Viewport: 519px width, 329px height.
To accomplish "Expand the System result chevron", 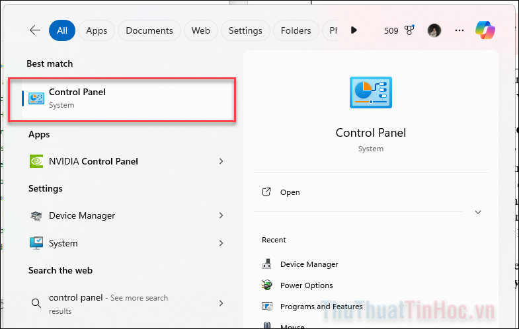I will click(x=221, y=243).
